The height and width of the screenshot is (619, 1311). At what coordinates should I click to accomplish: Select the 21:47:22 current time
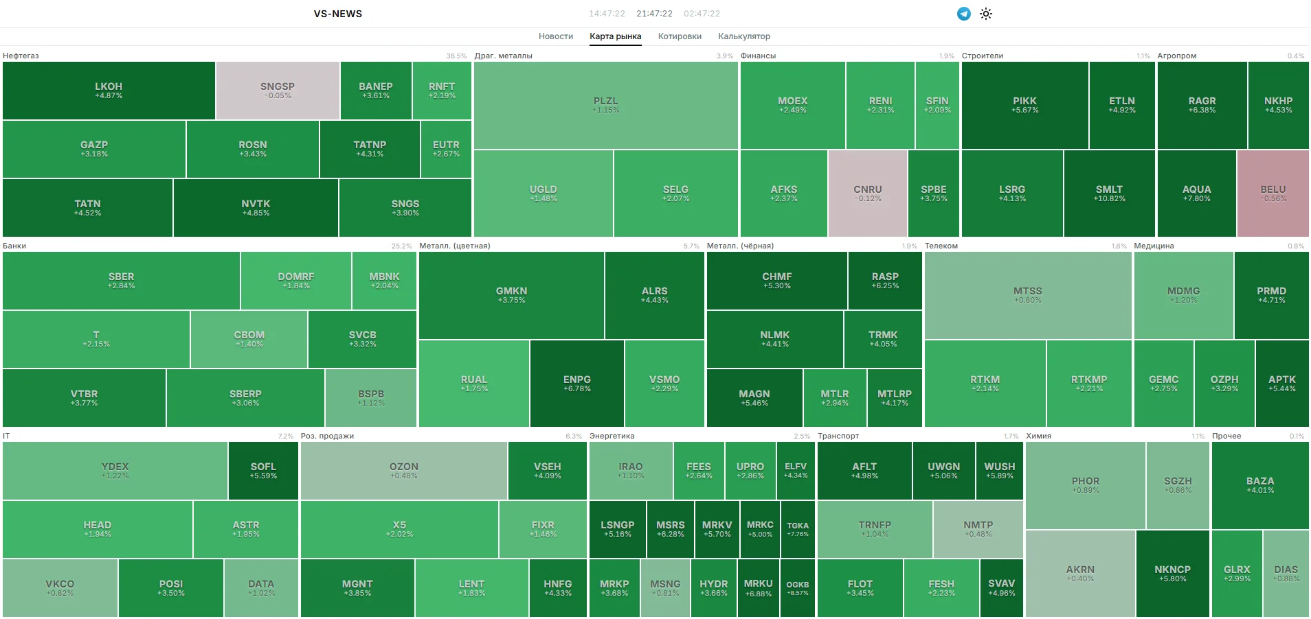click(654, 14)
